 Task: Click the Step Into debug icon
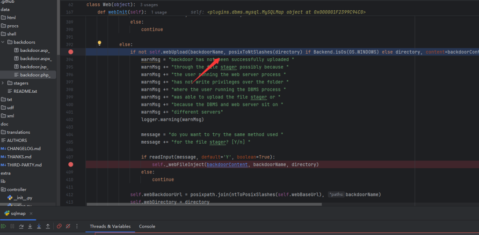[30, 226]
